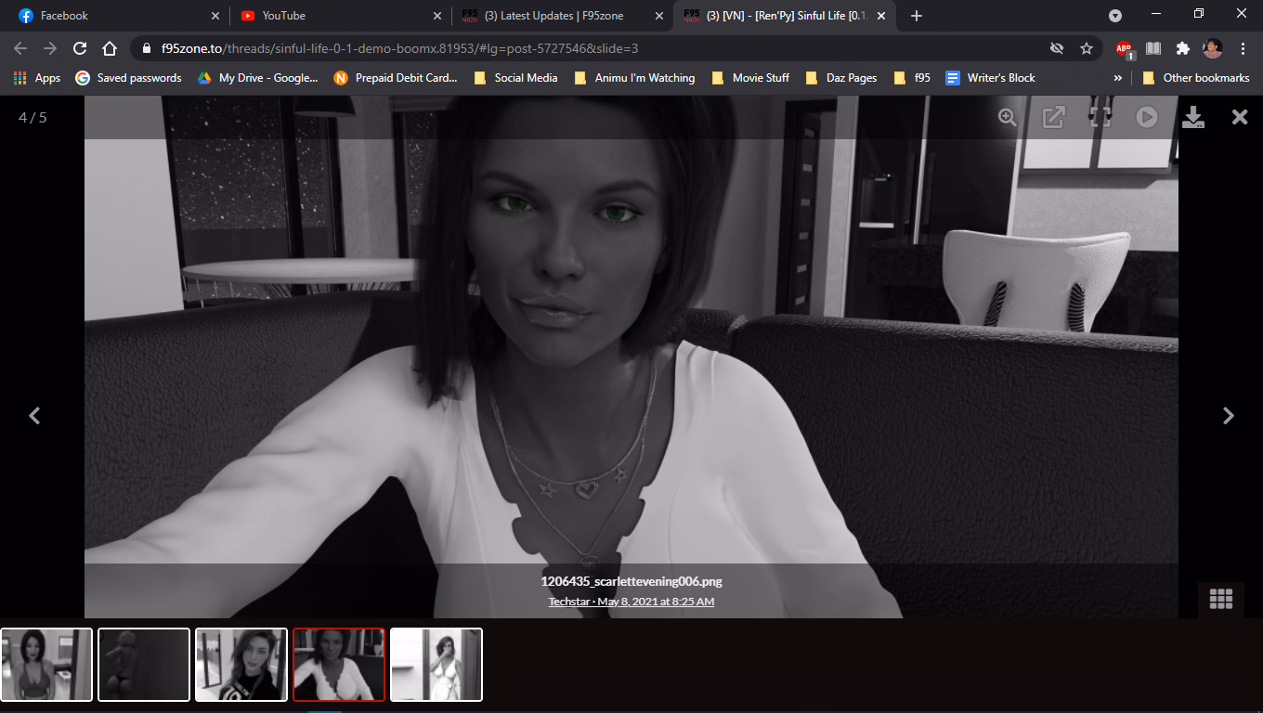
Task: Download the current image
Action: 1193,117
